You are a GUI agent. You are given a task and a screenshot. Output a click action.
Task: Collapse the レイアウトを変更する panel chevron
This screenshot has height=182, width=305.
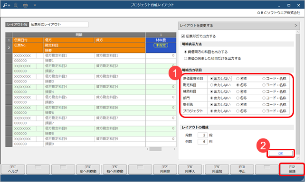[296, 26]
